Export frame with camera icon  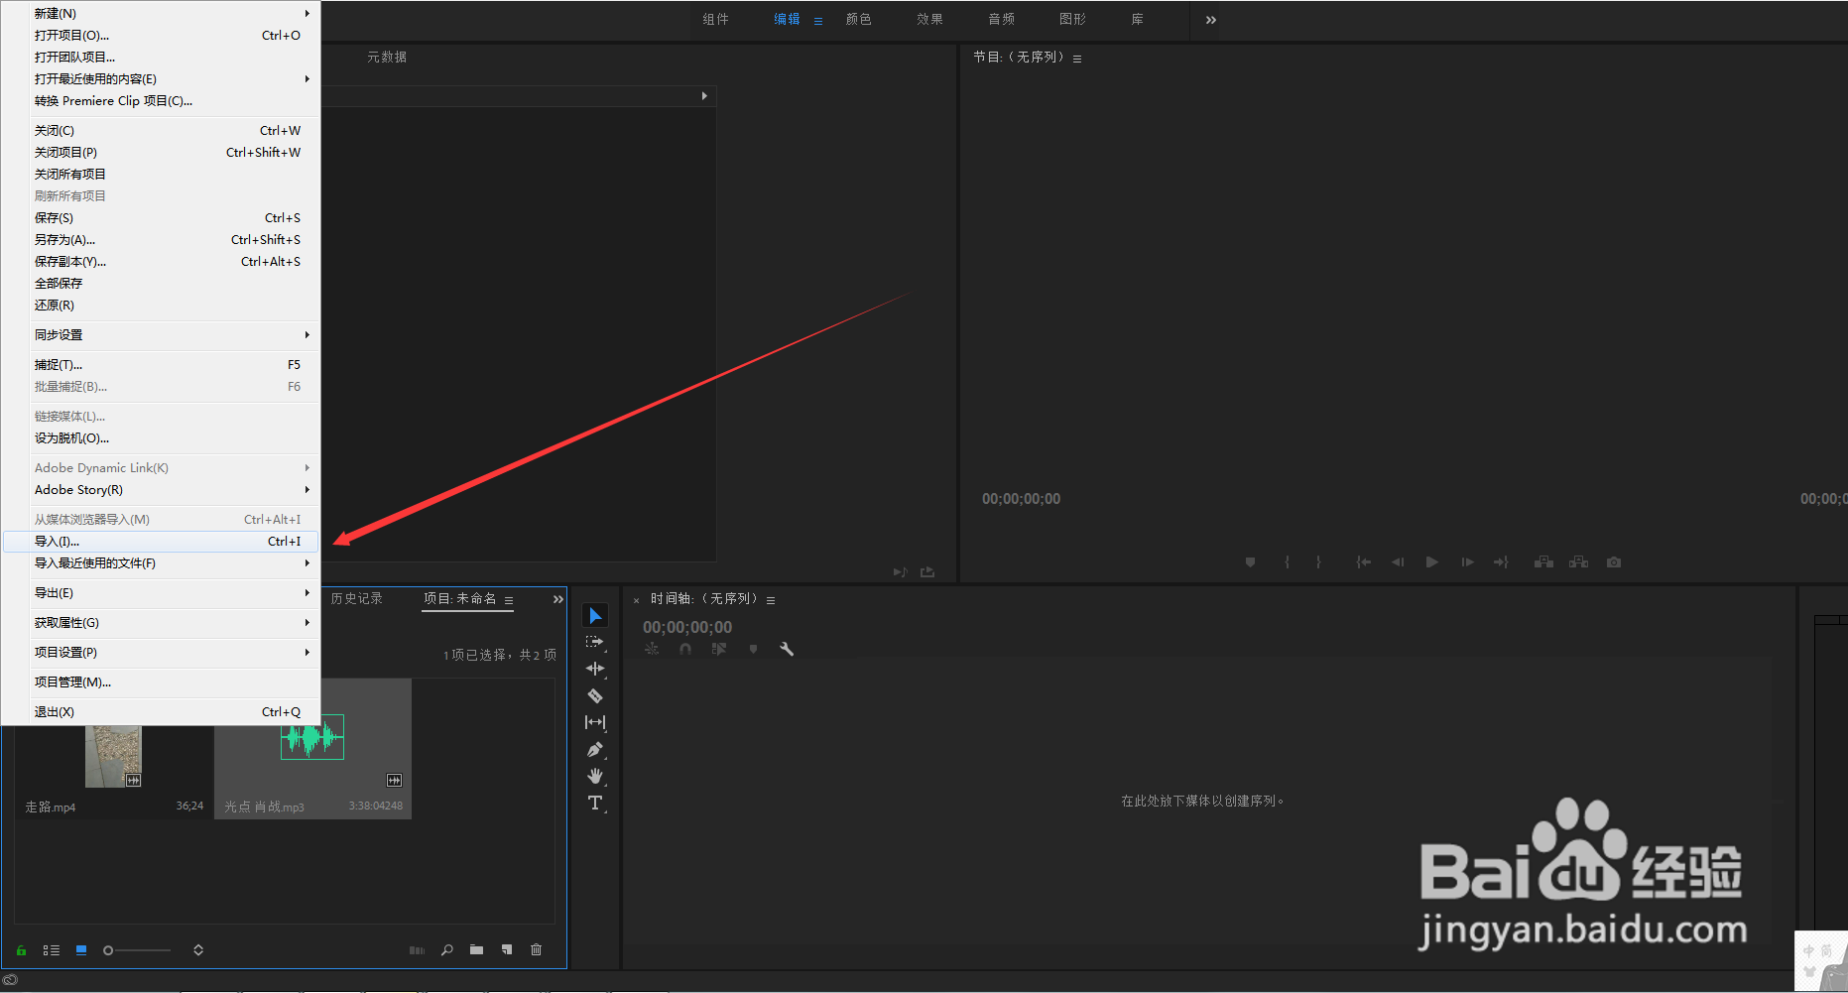tap(1614, 562)
